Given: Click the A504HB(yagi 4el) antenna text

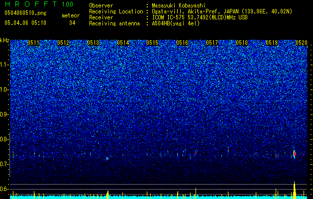Looking at the screenshot, I should tap(176, 23).
